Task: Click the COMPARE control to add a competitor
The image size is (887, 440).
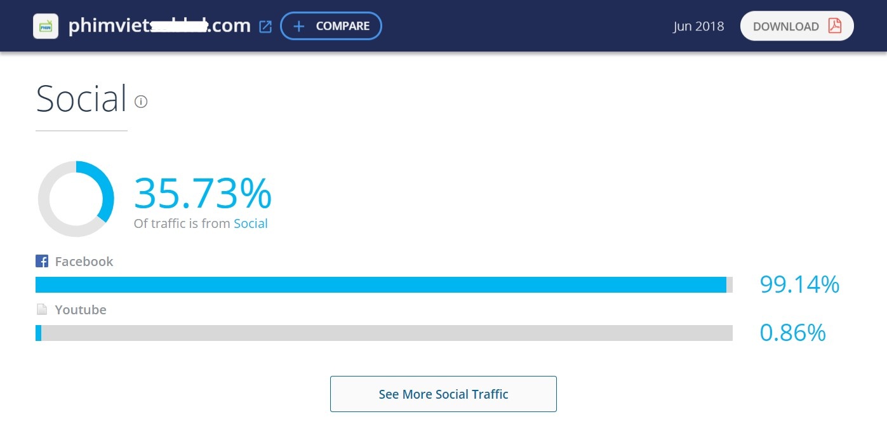Action: pos(331,26)
